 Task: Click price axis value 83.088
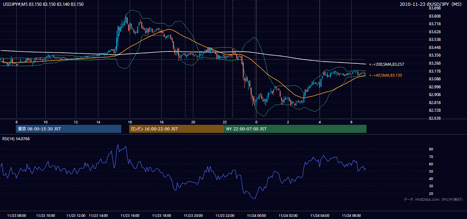[x=434, y=79]
